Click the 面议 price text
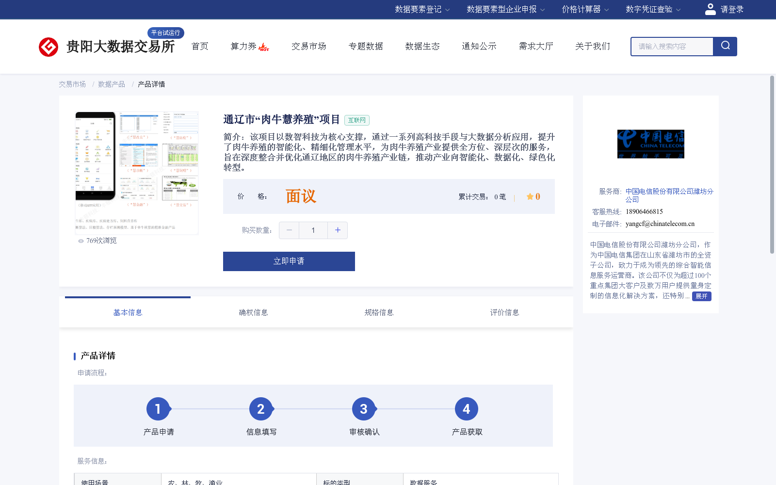The height and width of the screenshot is (485, 776). coord(301,196)
